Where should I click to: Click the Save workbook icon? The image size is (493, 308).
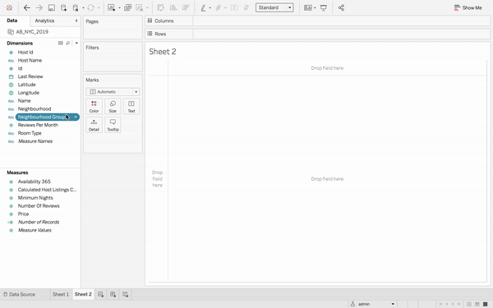52,7
